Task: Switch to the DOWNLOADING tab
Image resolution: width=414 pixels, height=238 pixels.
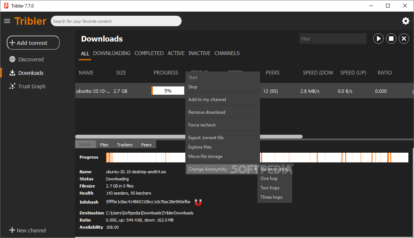Action: (x=112, y=53)
